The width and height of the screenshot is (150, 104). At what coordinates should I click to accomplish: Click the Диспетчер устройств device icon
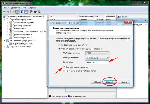coord(11,37)
